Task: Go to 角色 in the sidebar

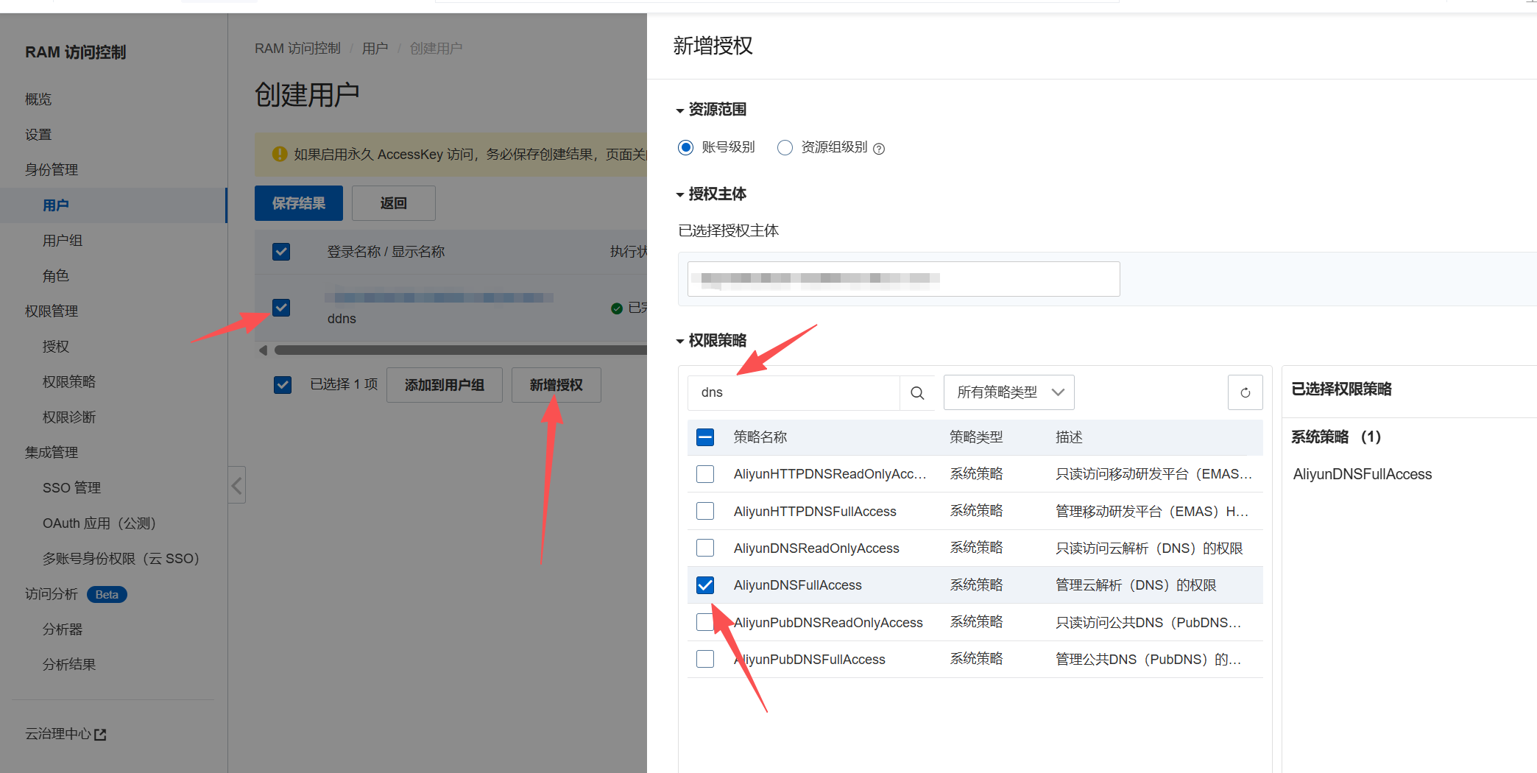Action: pos(56,276)
